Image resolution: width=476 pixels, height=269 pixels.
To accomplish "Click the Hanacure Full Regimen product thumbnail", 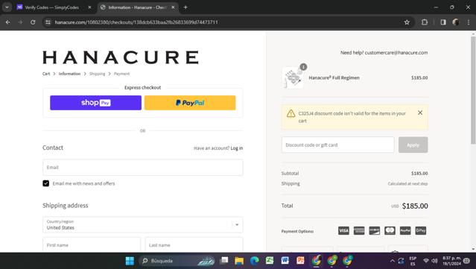I will 293,77.
